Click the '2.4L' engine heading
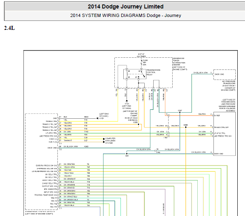This screenshot has width=245, height=216. [9, 28]
